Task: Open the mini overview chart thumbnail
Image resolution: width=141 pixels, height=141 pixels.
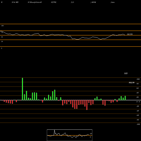Action: 70,135
